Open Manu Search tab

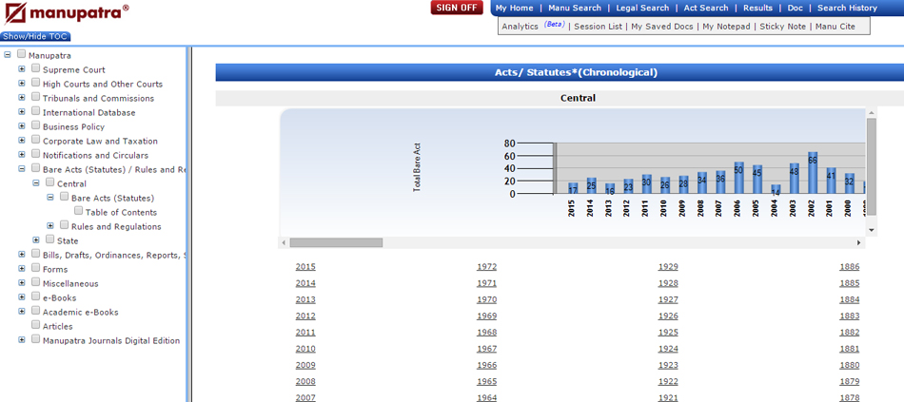(x=574, y=8)
